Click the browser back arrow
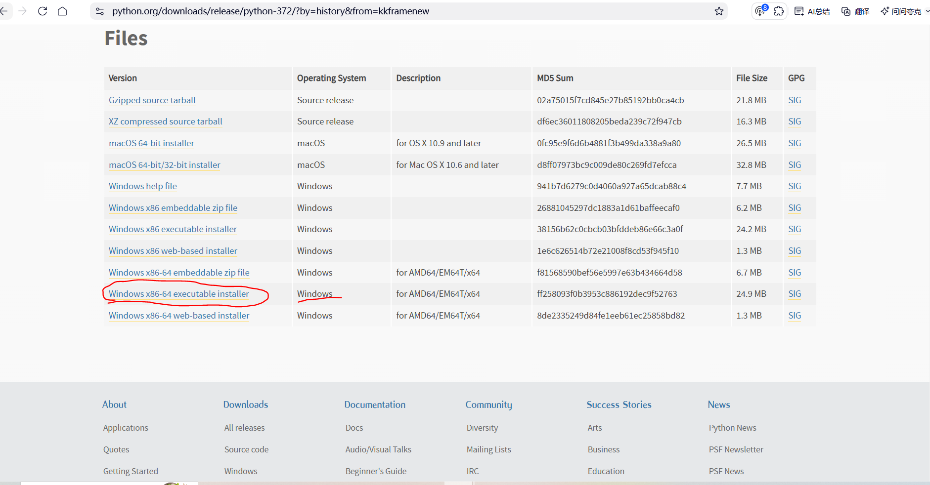Image resolution: width=930 pixels, height=485 pixels. (4, 11)
